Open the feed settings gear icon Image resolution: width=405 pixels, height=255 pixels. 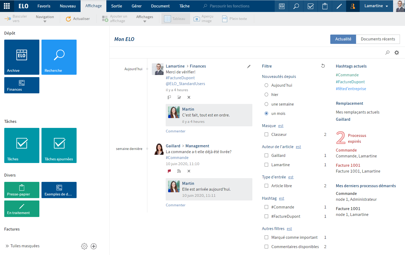[396, 53]
